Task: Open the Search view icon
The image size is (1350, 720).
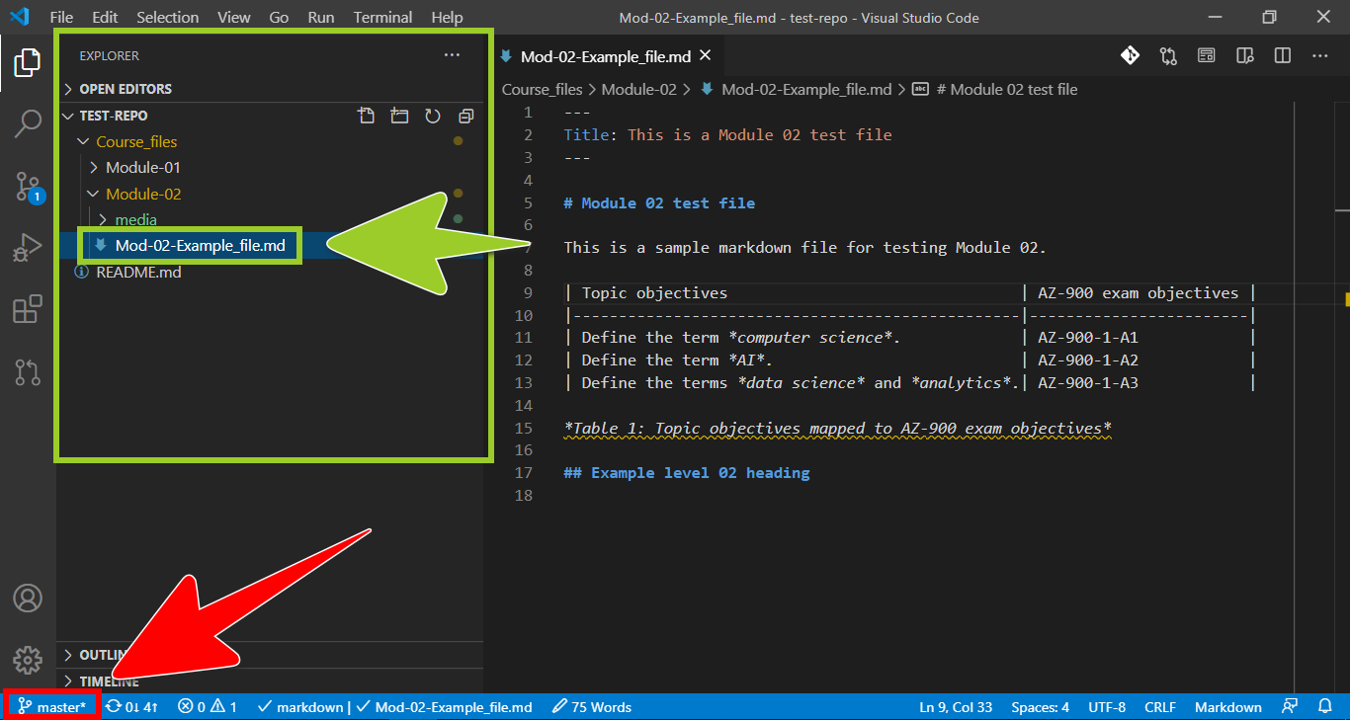Action: 28,124
